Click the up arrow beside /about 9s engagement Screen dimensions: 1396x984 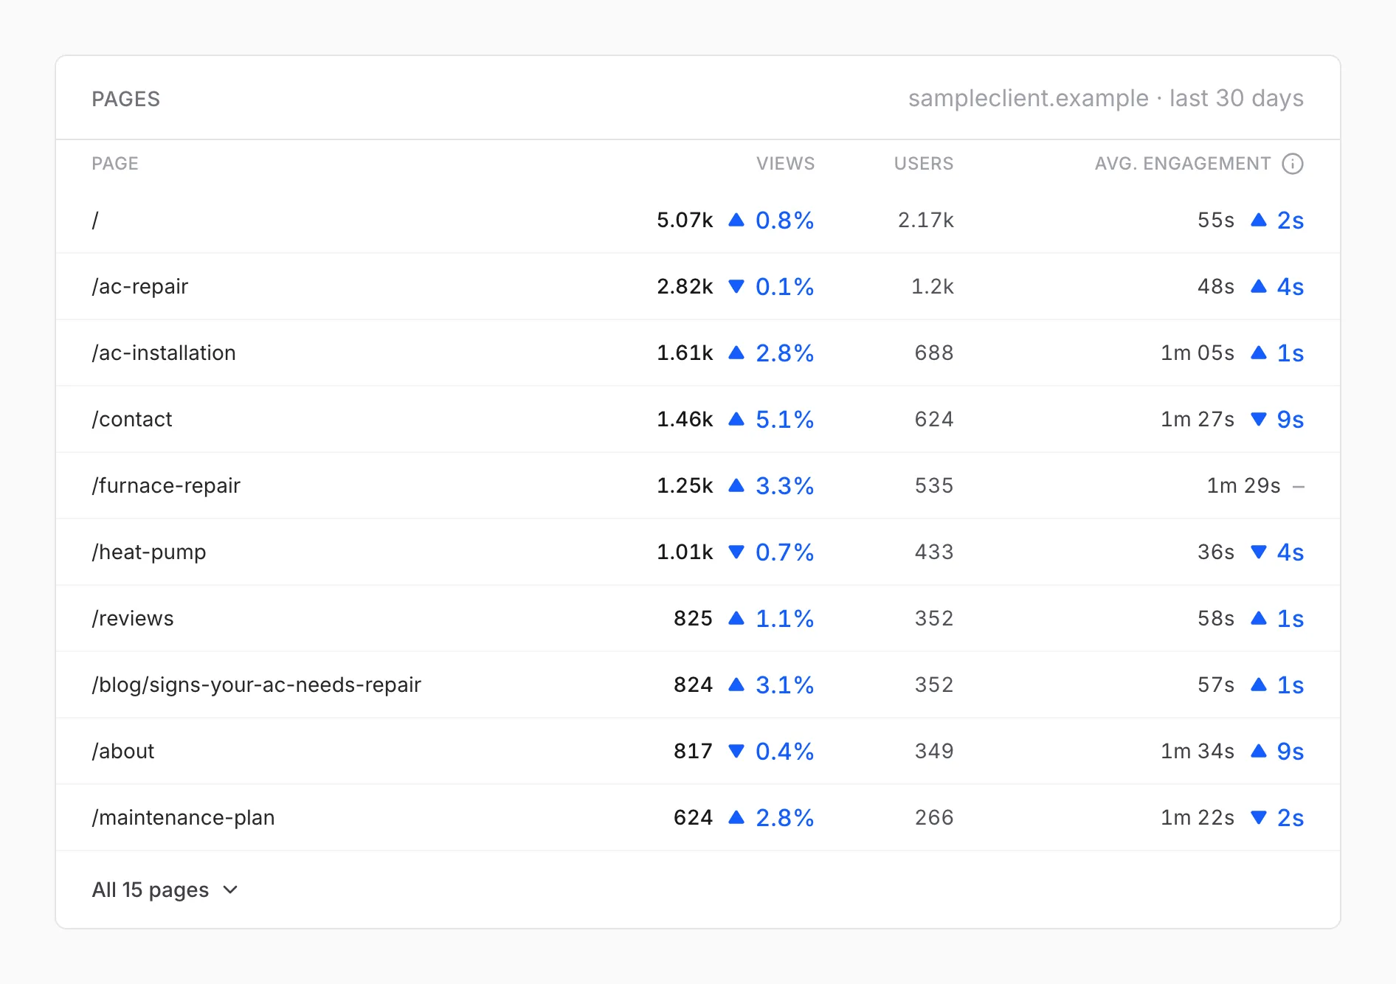tap(1259, 751)
